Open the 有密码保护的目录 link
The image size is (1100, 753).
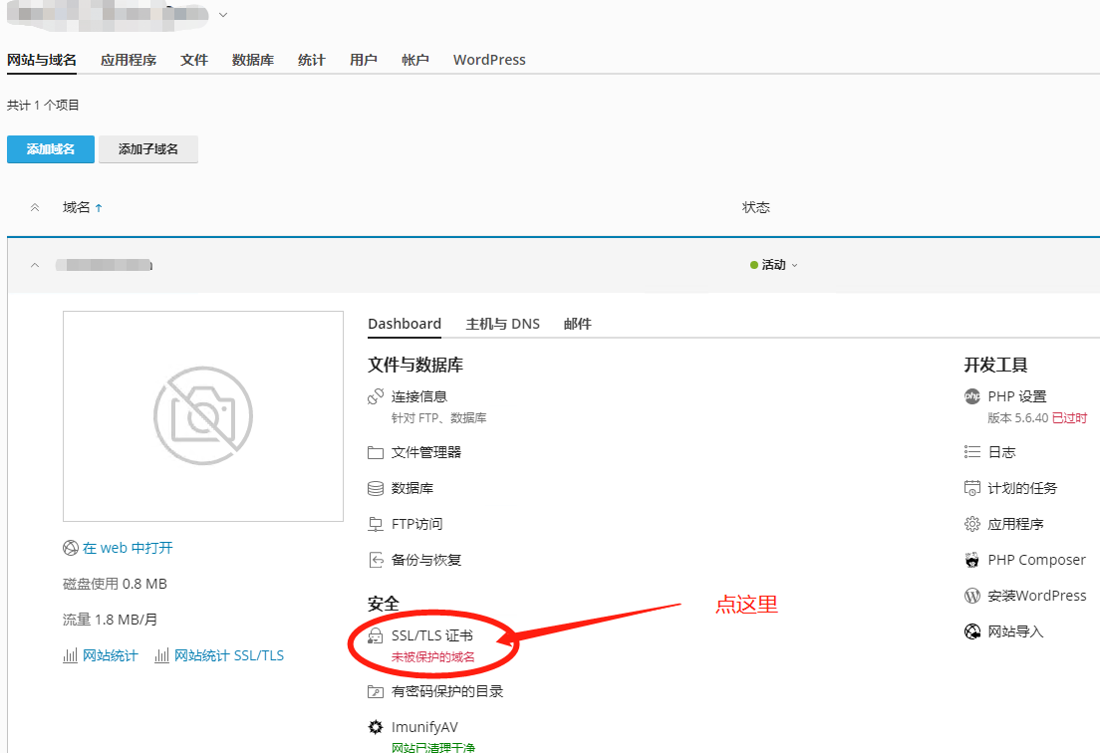point(447,692)
